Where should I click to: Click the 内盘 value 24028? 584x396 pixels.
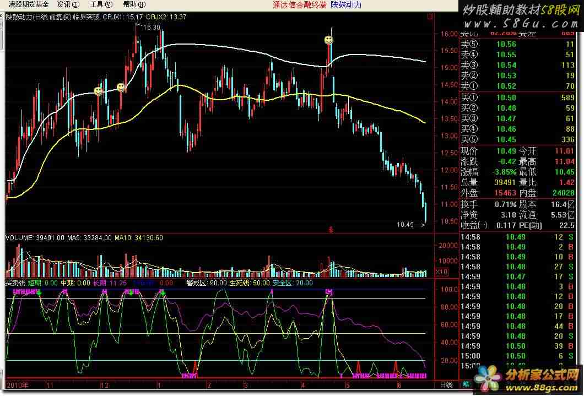tap(563, 193)
